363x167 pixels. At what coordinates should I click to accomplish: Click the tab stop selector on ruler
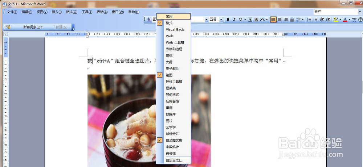[5, 34]
